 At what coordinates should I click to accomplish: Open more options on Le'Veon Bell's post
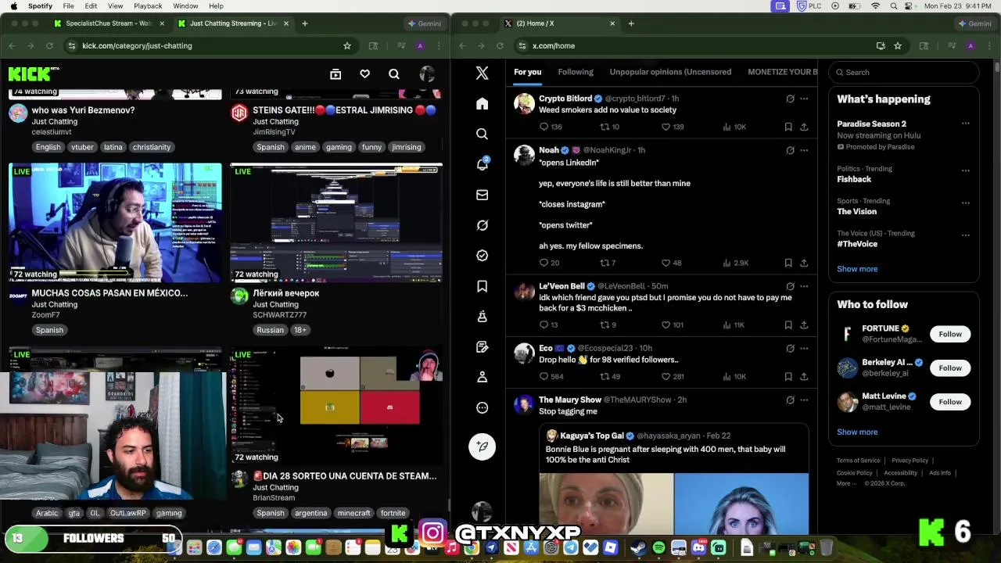804,286
